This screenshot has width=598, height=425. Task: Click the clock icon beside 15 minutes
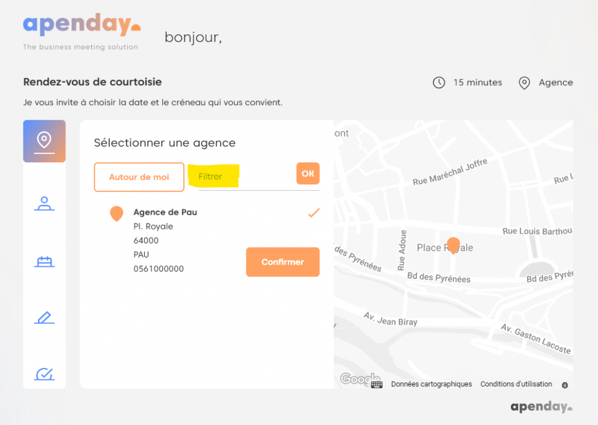[439, 83]
